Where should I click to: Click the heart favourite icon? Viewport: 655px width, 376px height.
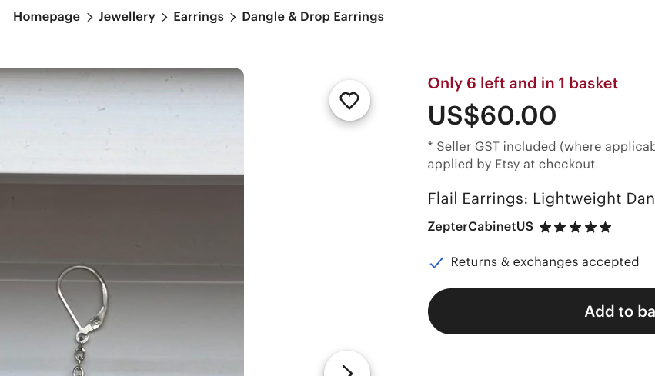349,101
